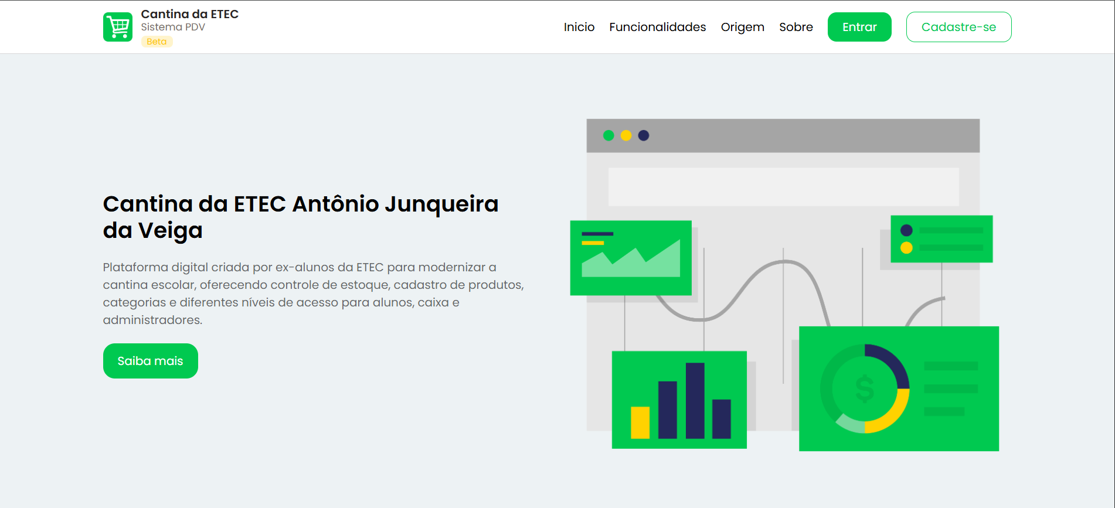Open the Origem nav link
The width and height of the screenshot is (1115, 508).
[743, 28]
